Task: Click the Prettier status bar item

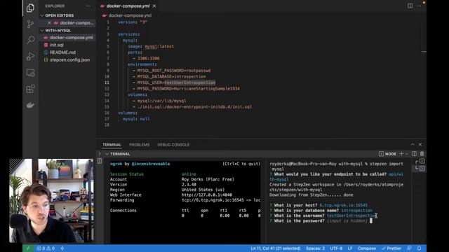Action: coord(391,248)
